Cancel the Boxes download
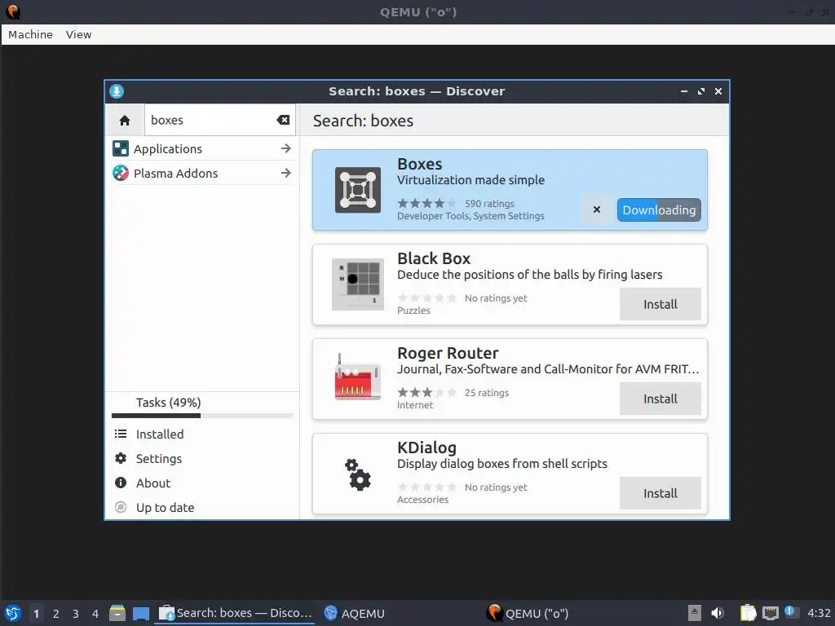The height and width of the screenshot is (626, 835). (x=597, y=209)
